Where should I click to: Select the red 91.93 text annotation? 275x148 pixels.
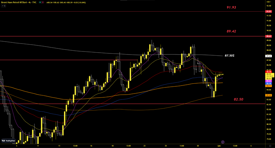(x=231, y=7)
